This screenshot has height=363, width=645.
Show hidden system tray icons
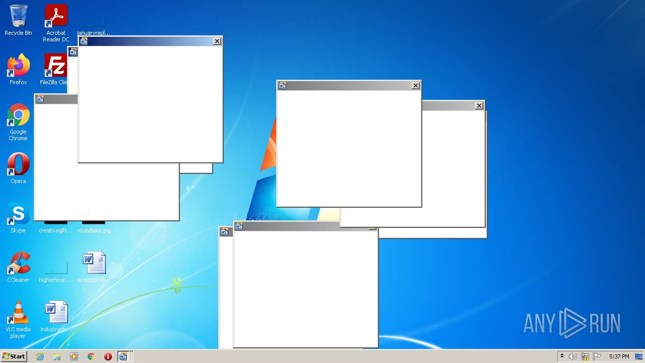[562, 356]
